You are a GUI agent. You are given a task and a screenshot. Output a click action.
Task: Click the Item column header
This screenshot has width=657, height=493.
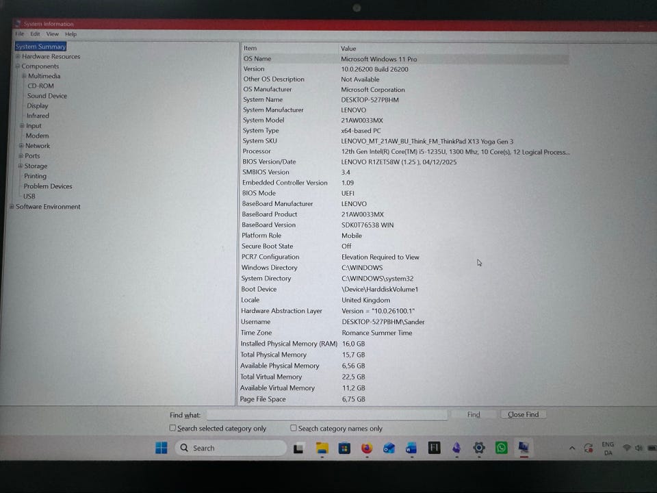point(289,48)
